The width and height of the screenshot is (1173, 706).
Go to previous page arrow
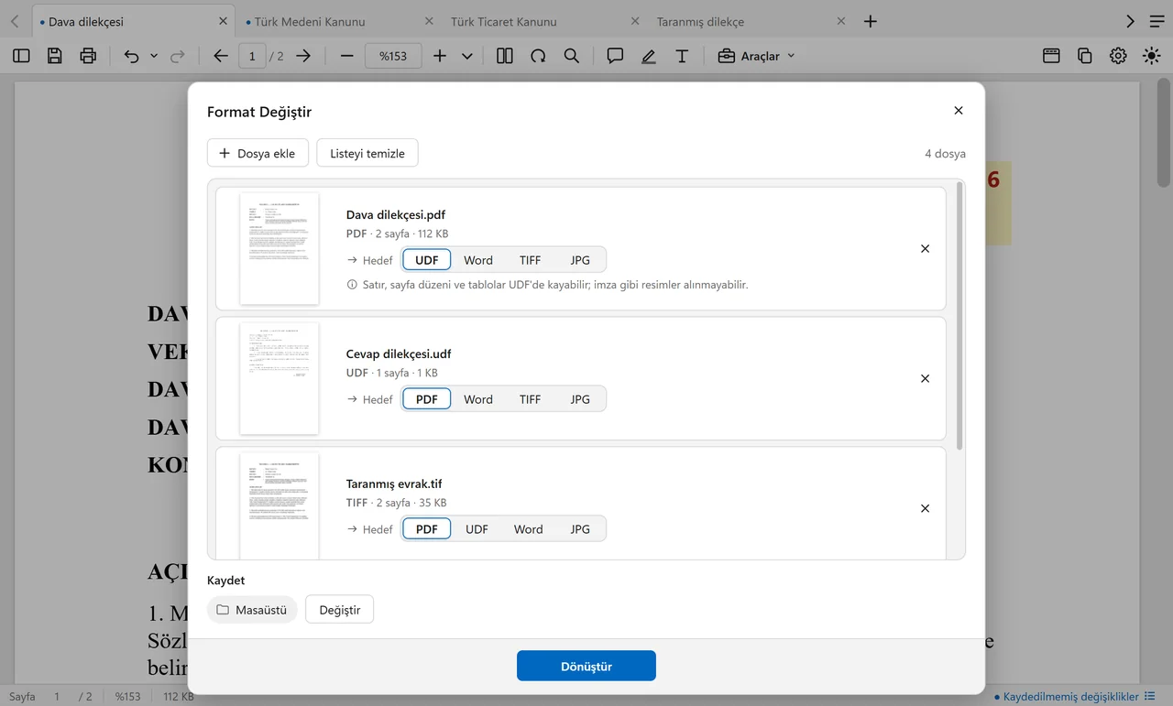(x=220, y=56)
